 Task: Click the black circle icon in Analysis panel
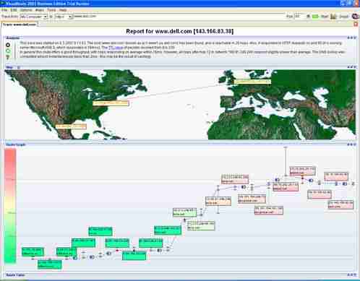click(8, 45)
